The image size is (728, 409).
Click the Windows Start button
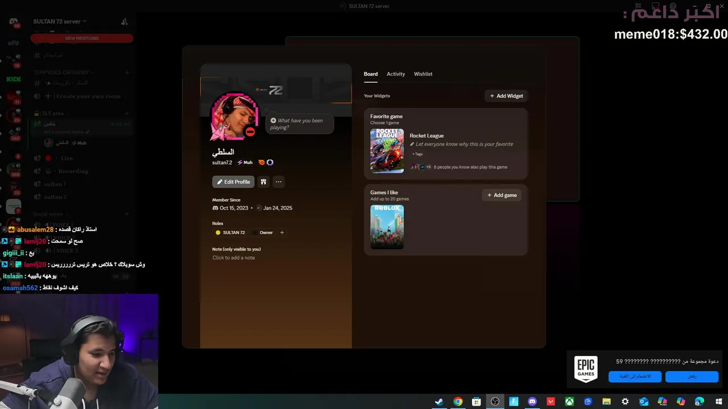(x=718, y=402)
